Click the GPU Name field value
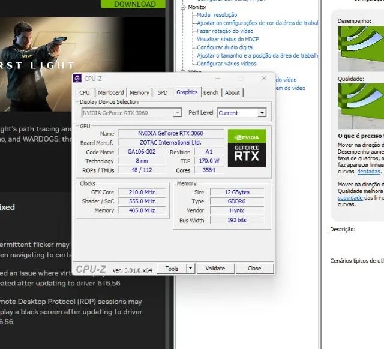384x349 pixels. [170, 133]
